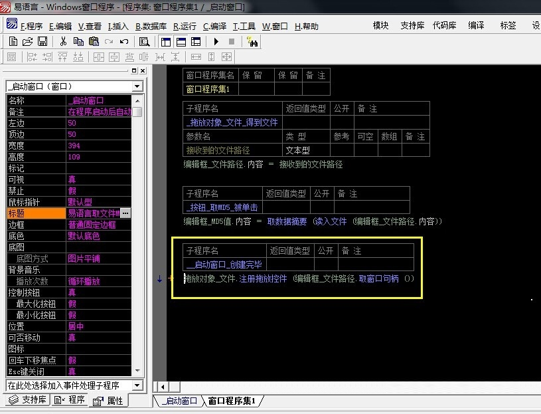Select the 底色 value 默认底色
541x414 pixels.
(x=99, y=236)
